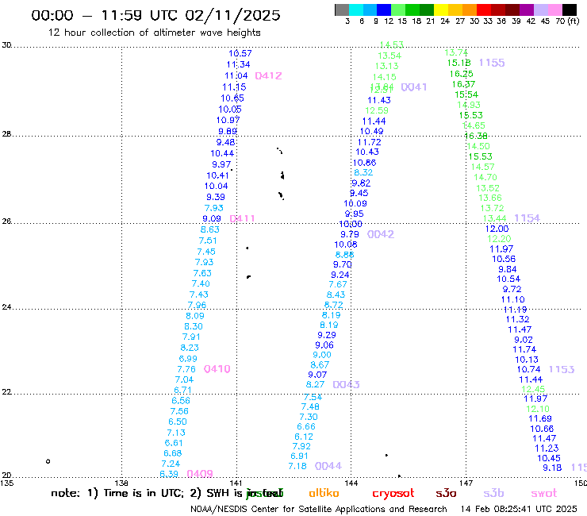Click wave height value 6.12
Viewport: 587px width, 516px height.
[x=304, y=437]
